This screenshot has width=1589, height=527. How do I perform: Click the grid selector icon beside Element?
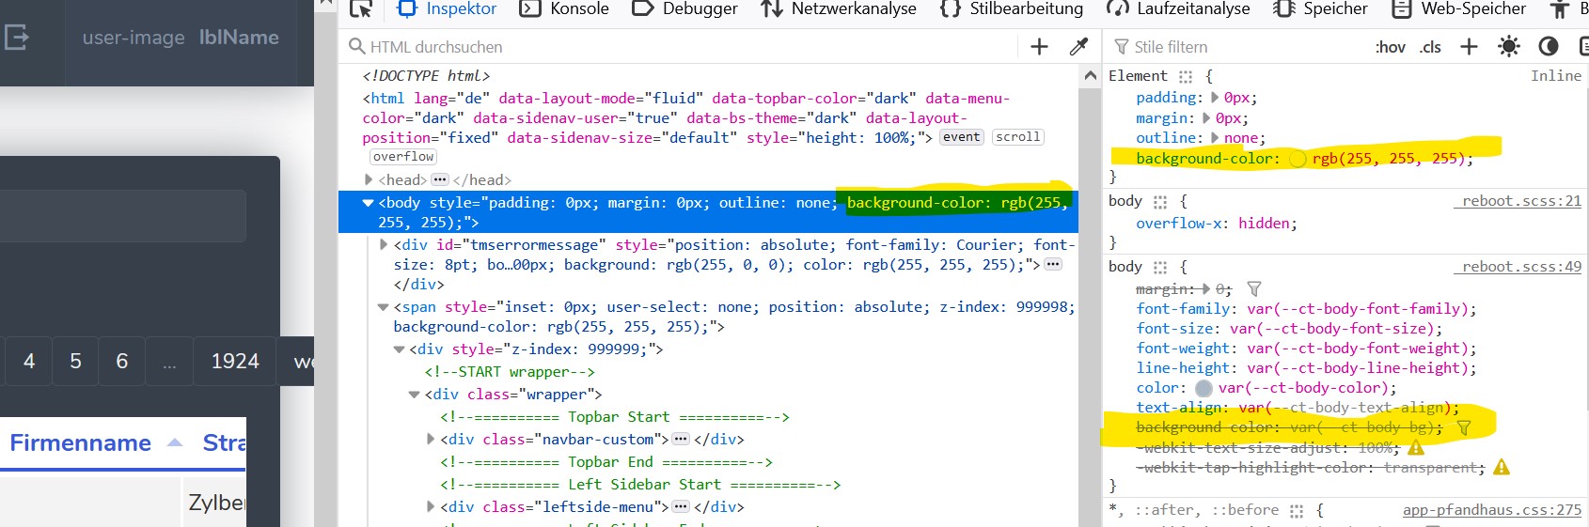click(x=1186, y=76)
